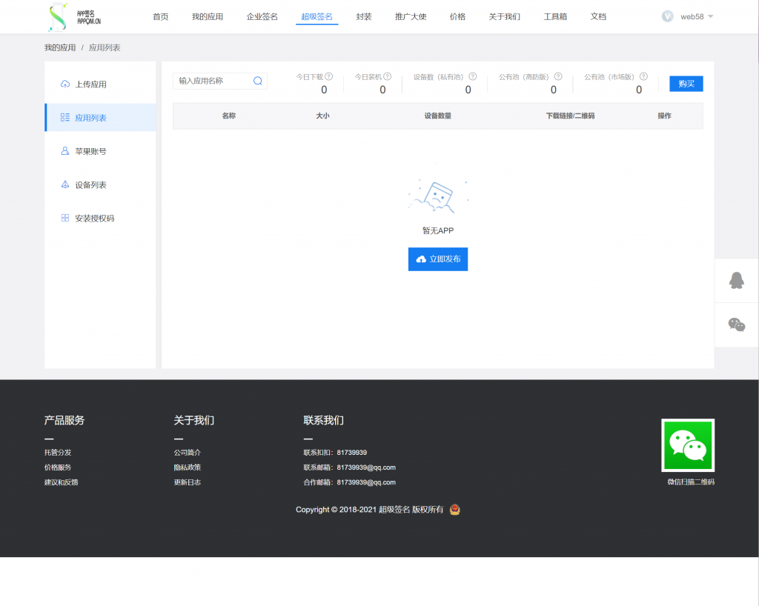The width and height of the screenshot is (759, 606).
Task: Click the site logo in header
Action: click(74, 17)
